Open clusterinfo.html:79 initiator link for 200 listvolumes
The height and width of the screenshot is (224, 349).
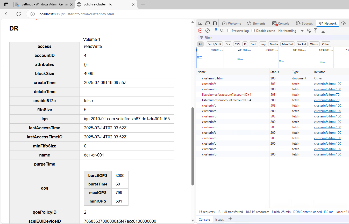pos(327,100)
